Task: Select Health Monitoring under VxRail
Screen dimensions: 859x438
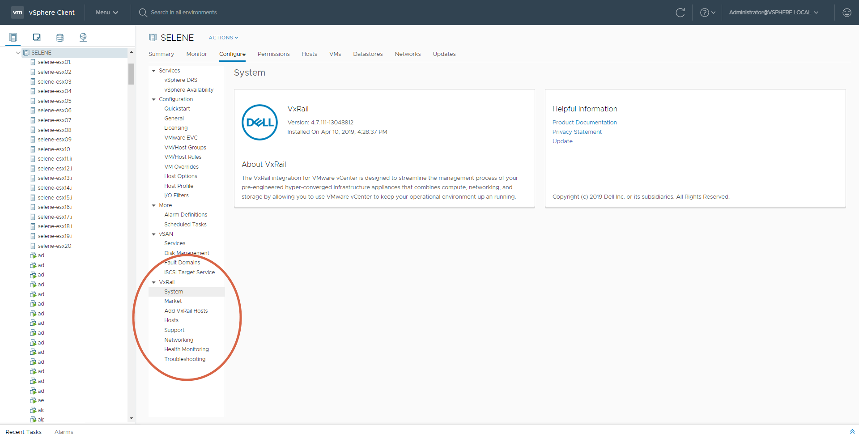Action: [x=186, y=349]
